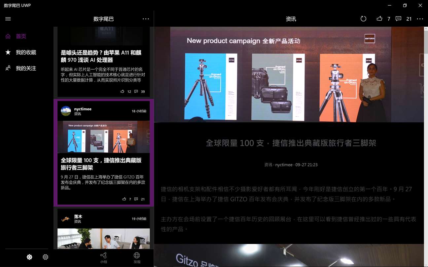Switch to the 小组 groups tab
Image resolution: width=428 pixels, height=267 pixels.
click(103, 258)
